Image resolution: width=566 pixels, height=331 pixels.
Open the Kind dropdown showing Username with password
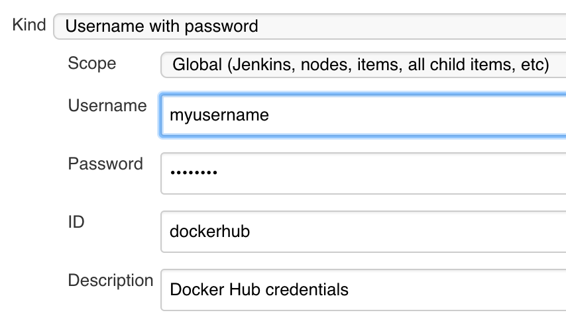(x=310, y=26)
